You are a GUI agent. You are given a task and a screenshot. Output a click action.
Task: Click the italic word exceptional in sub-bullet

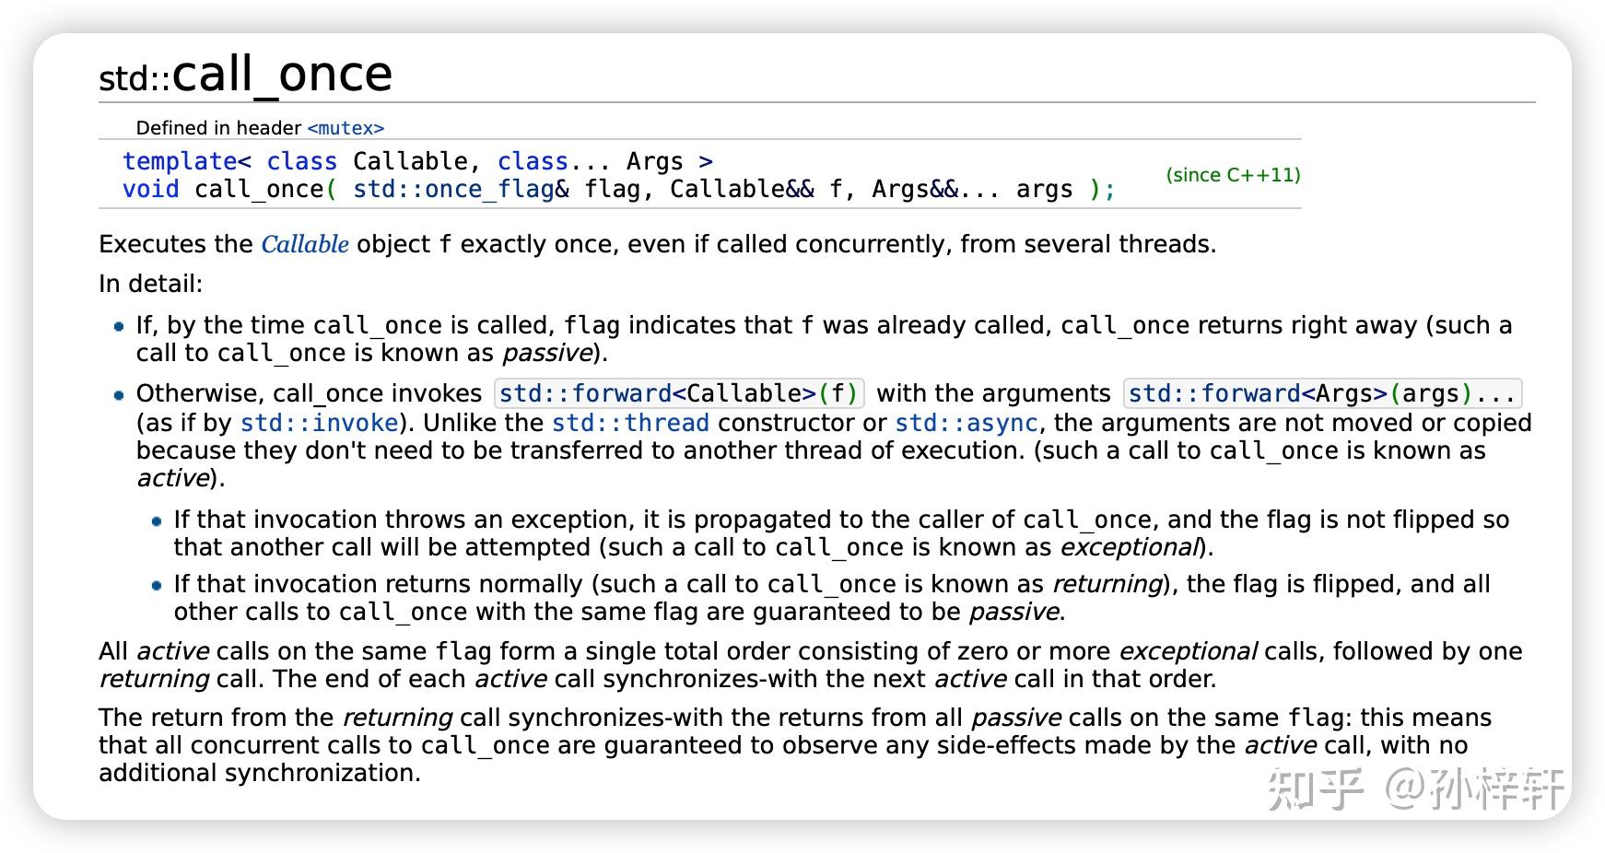pyautogui.click(x=1130, y=547)
